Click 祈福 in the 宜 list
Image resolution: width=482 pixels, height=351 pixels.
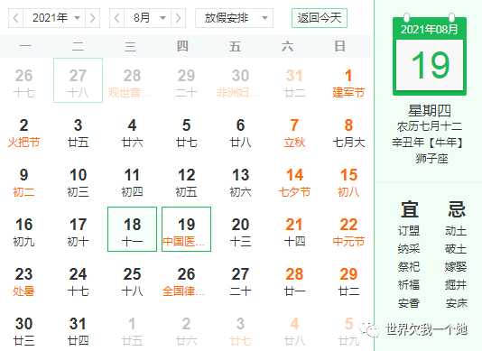click(409, 284)
